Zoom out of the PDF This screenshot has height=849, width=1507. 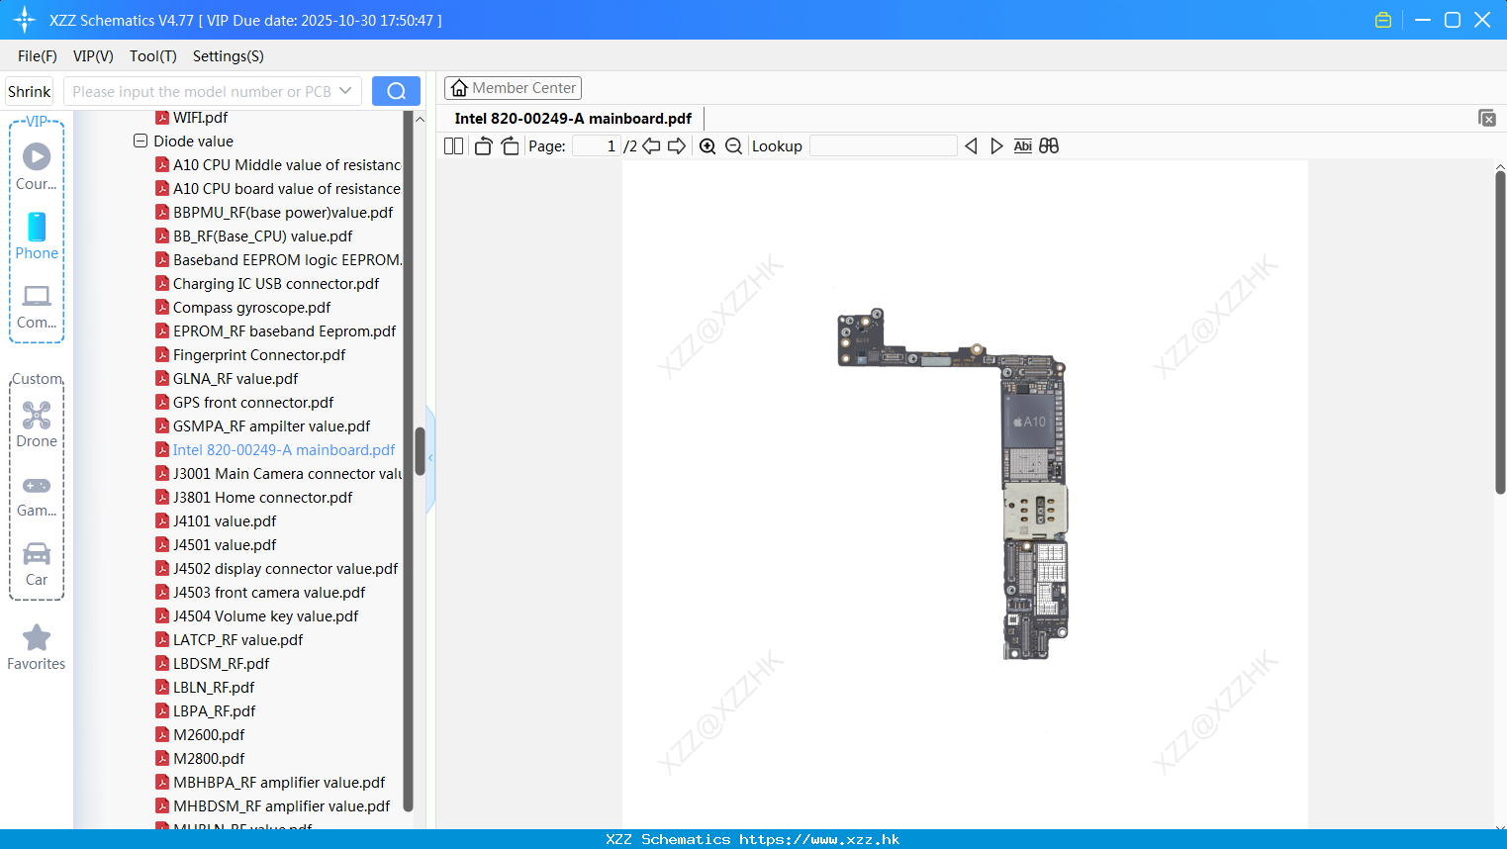click(x=733, y=146)
